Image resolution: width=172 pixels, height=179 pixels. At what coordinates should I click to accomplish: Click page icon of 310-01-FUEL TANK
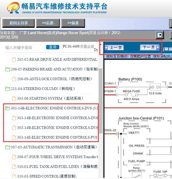click(14, 167)
